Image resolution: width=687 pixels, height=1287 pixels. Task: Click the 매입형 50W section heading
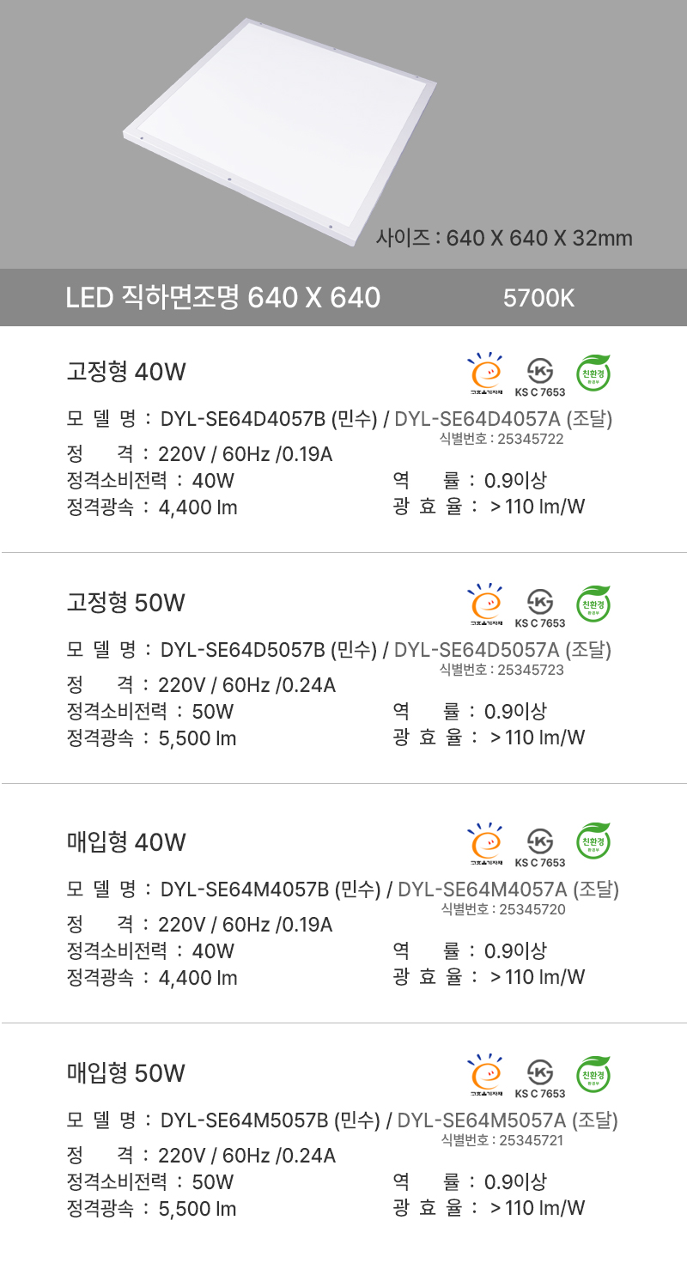pos(126,1073)
